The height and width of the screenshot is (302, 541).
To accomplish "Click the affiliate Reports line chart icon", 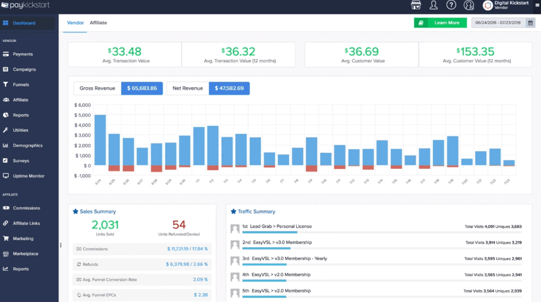I will pyautogui.click(x=6, y=268).
